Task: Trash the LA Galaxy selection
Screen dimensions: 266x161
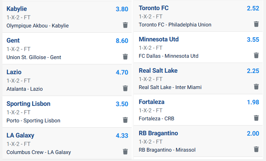Action: (x=125, y=152)
